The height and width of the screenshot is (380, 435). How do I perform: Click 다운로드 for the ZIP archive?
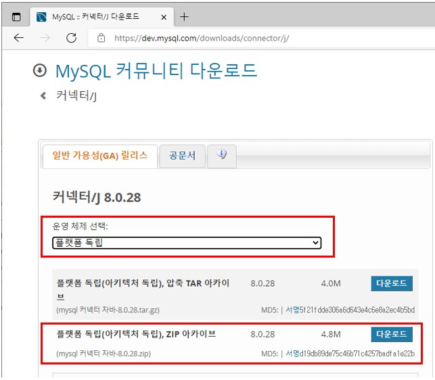(392, 334)
